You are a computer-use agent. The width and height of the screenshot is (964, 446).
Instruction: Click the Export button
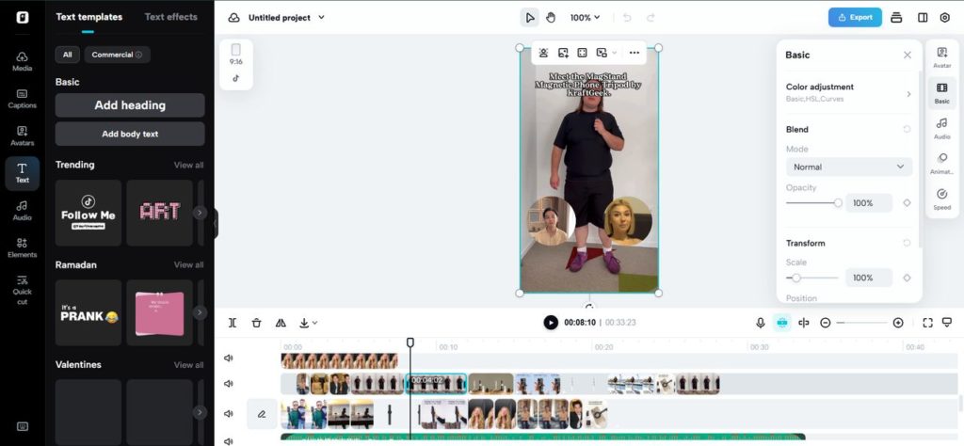[x=855, y=17]
